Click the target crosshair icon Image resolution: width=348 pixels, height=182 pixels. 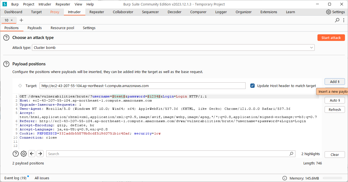tap(20, 86)
